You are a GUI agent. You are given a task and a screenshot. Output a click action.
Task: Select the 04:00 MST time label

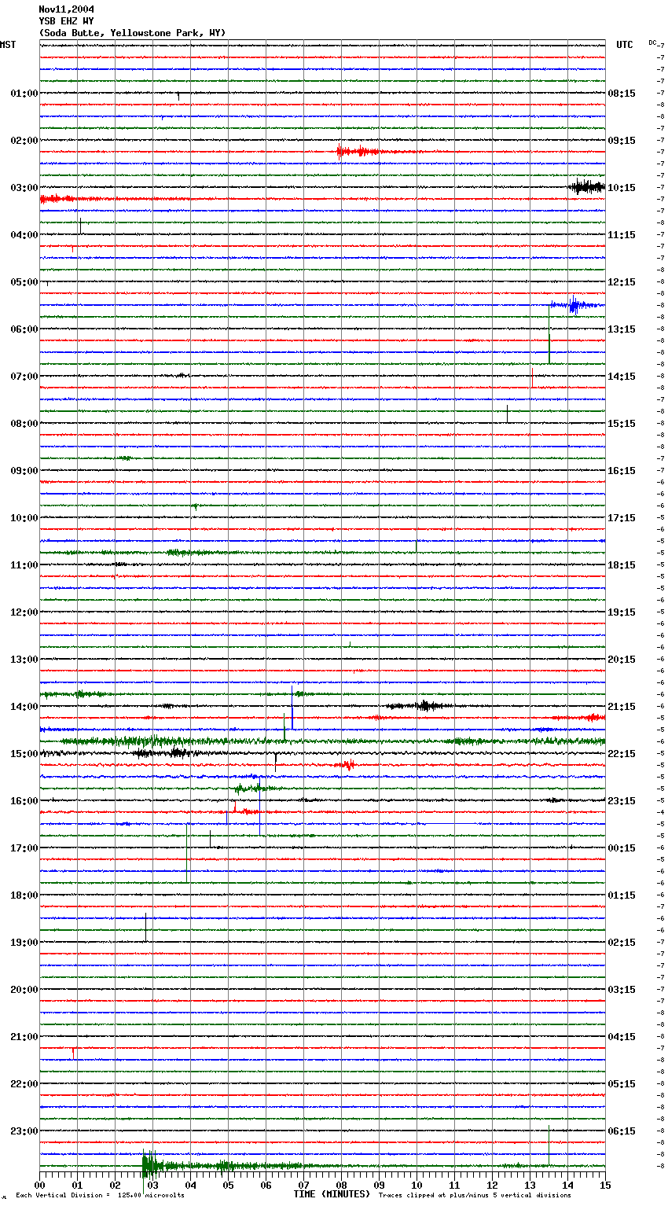(24, 235)
